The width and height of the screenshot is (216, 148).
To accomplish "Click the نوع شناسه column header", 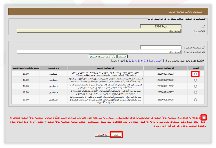I will [x=54, y=68].
